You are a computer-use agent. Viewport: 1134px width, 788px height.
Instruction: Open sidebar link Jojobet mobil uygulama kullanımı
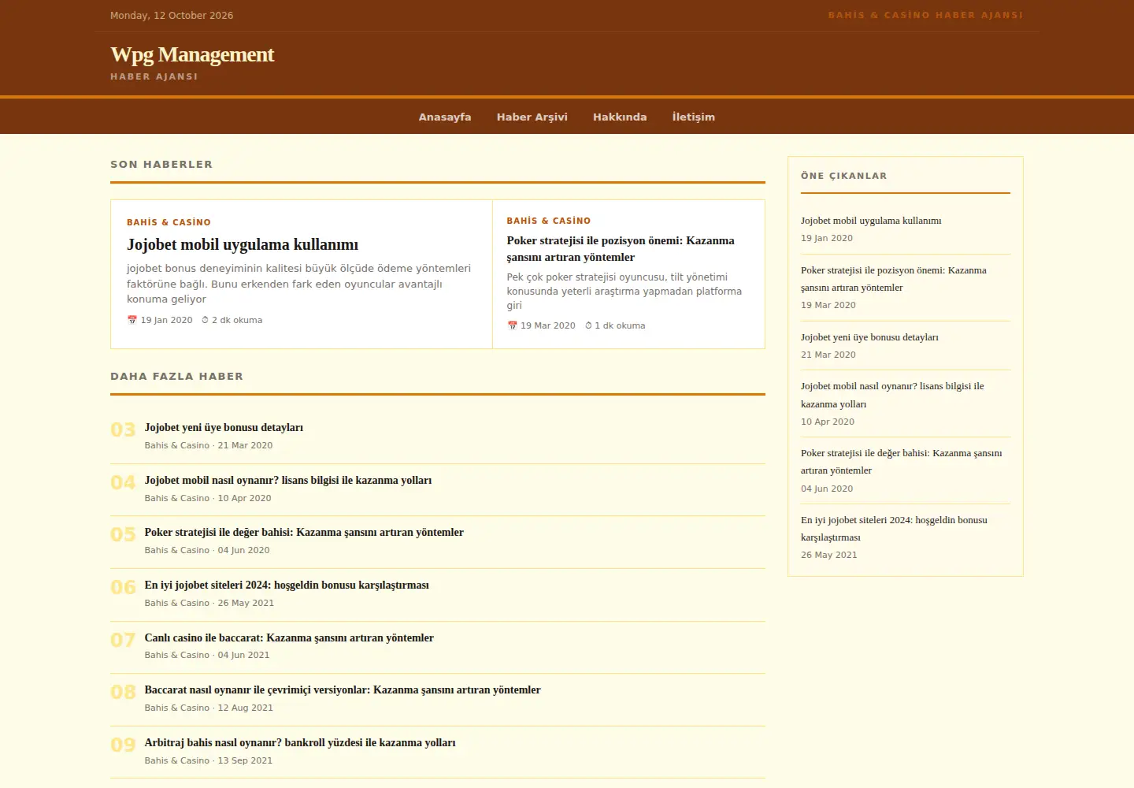point(871,221)
